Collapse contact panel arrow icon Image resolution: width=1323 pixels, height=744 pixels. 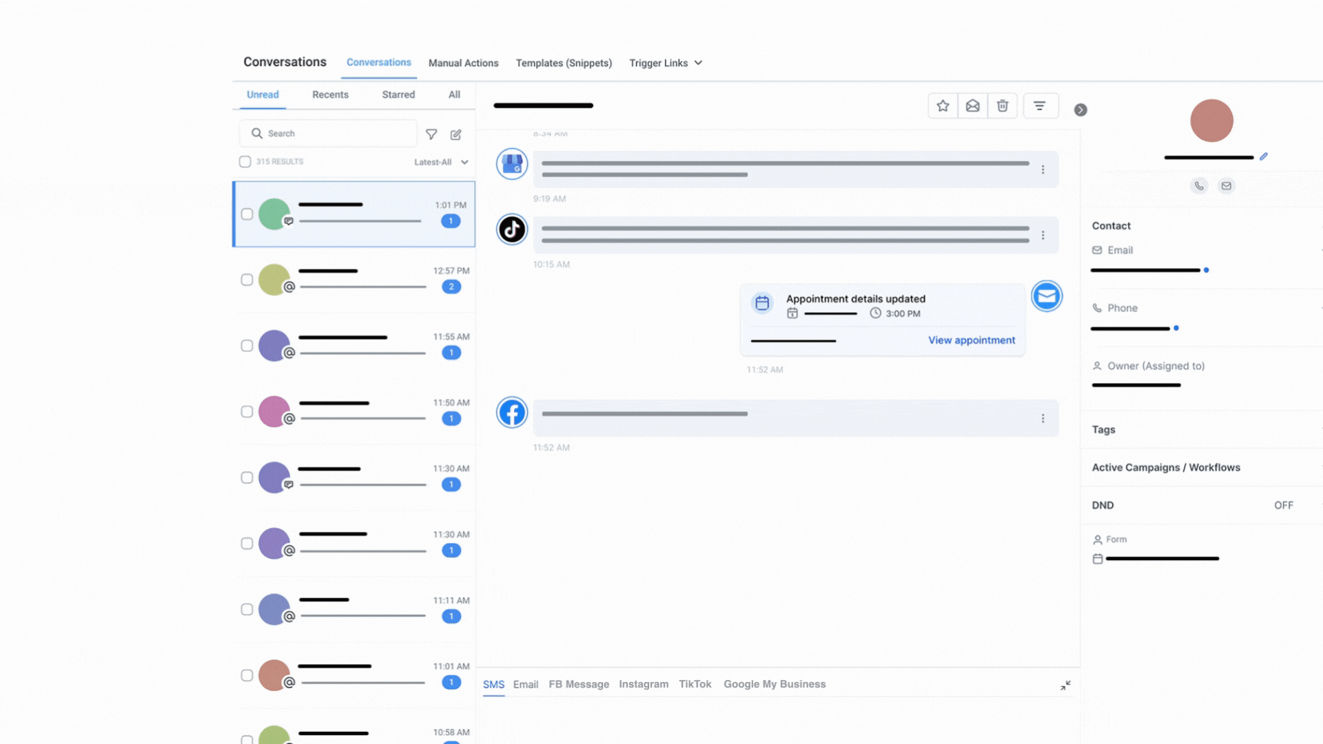(1080, 110)
